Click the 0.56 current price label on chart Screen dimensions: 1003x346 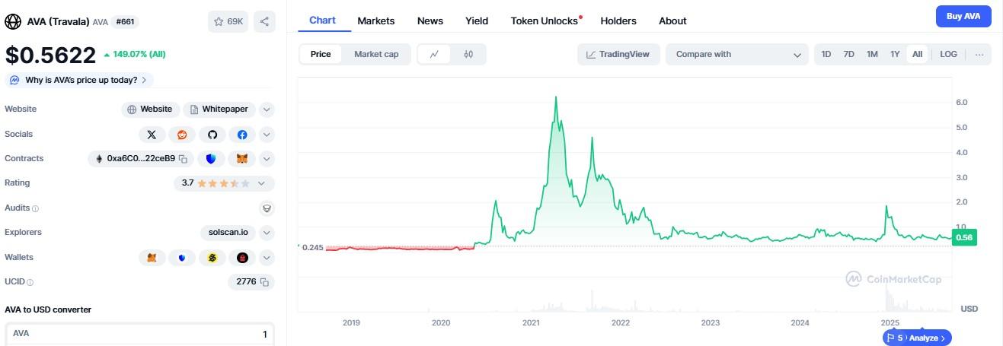(964, 238)
